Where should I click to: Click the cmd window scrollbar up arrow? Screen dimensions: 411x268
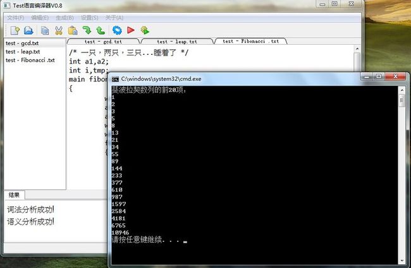pos(402,90)
